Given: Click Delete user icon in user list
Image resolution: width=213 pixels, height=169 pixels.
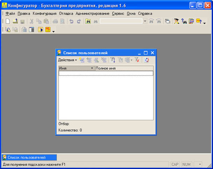Looking at the screenshot, I should click(104, 60).
